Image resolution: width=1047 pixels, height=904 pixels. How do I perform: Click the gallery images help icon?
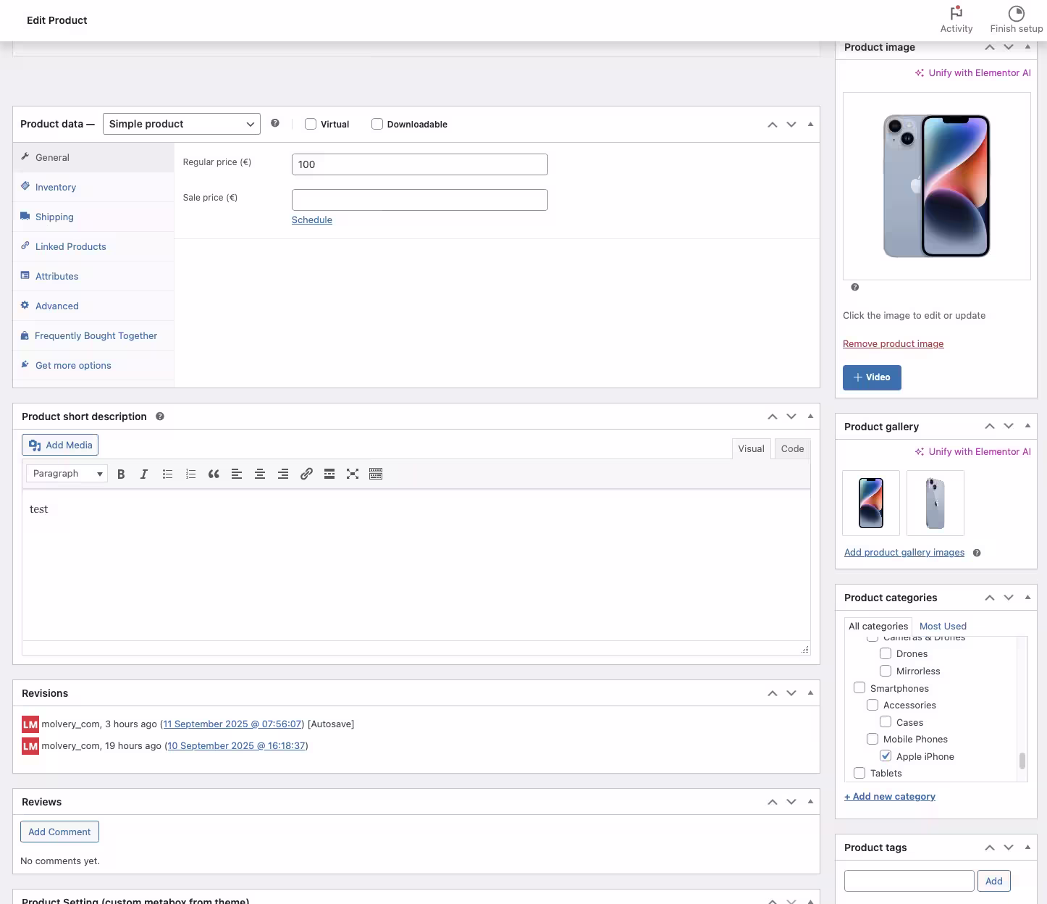977,553
